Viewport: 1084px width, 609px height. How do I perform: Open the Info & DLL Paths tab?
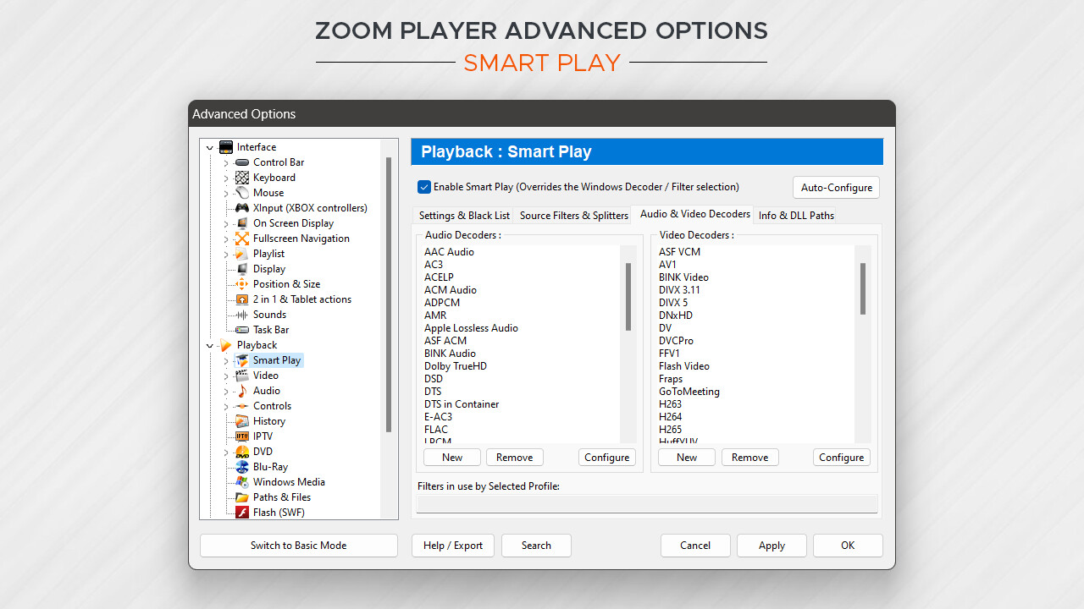[795, 215]
